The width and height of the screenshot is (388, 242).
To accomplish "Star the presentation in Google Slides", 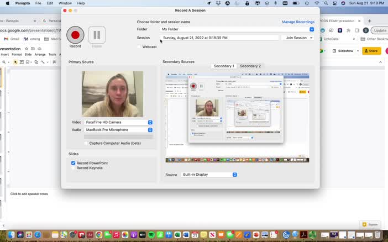I will coord(27,49).
